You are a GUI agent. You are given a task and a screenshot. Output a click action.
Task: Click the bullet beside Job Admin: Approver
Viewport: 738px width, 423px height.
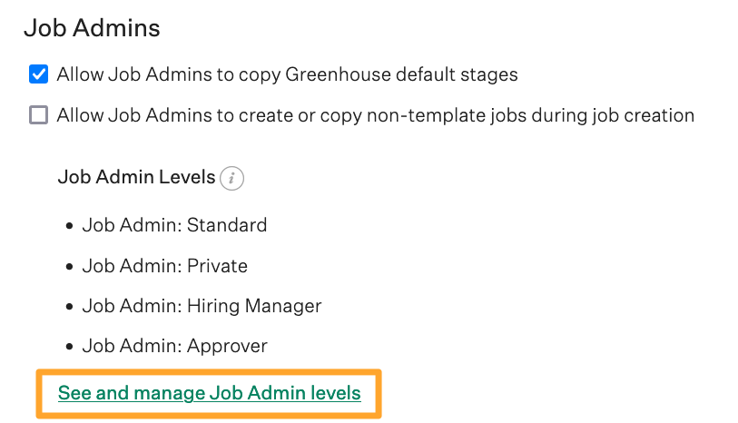(x=69, y=347)
